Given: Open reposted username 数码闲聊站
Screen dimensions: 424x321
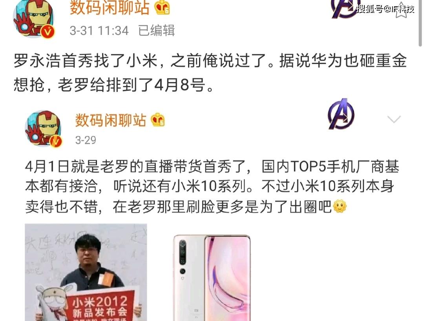Looking at the screenshot, I should [110, 120].
